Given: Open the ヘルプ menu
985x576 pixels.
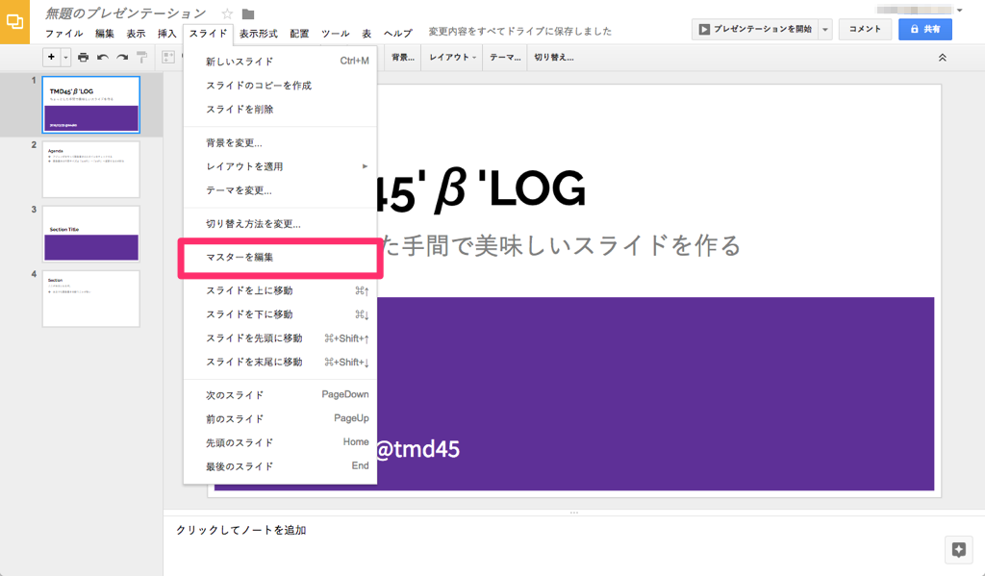Looking at the screenshot, I should coord(398,34).
